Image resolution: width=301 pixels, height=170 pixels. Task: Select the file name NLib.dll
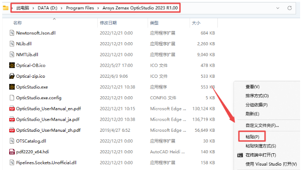pyautogui.click(x=24, y=43)
